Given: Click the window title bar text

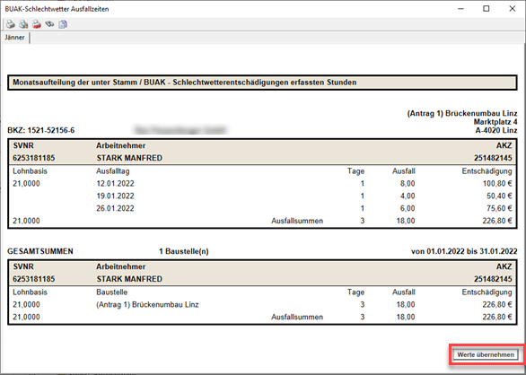Looking at the screenshot, I should pos(57,9).
